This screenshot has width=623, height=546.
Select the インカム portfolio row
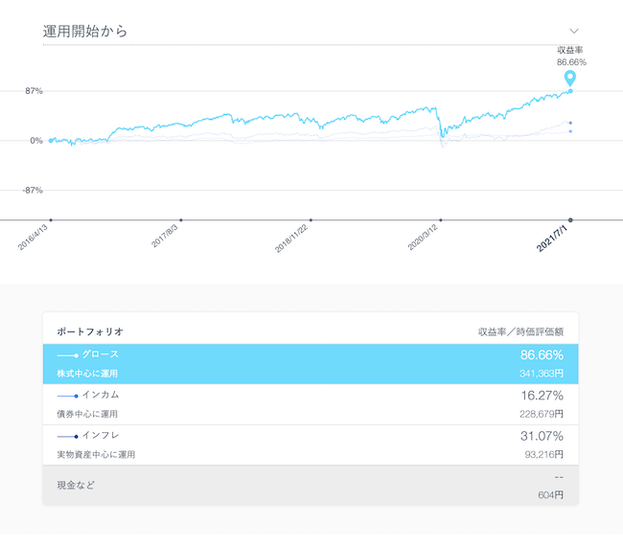311,404
